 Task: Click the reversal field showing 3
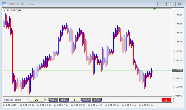[x=75, y=100]
